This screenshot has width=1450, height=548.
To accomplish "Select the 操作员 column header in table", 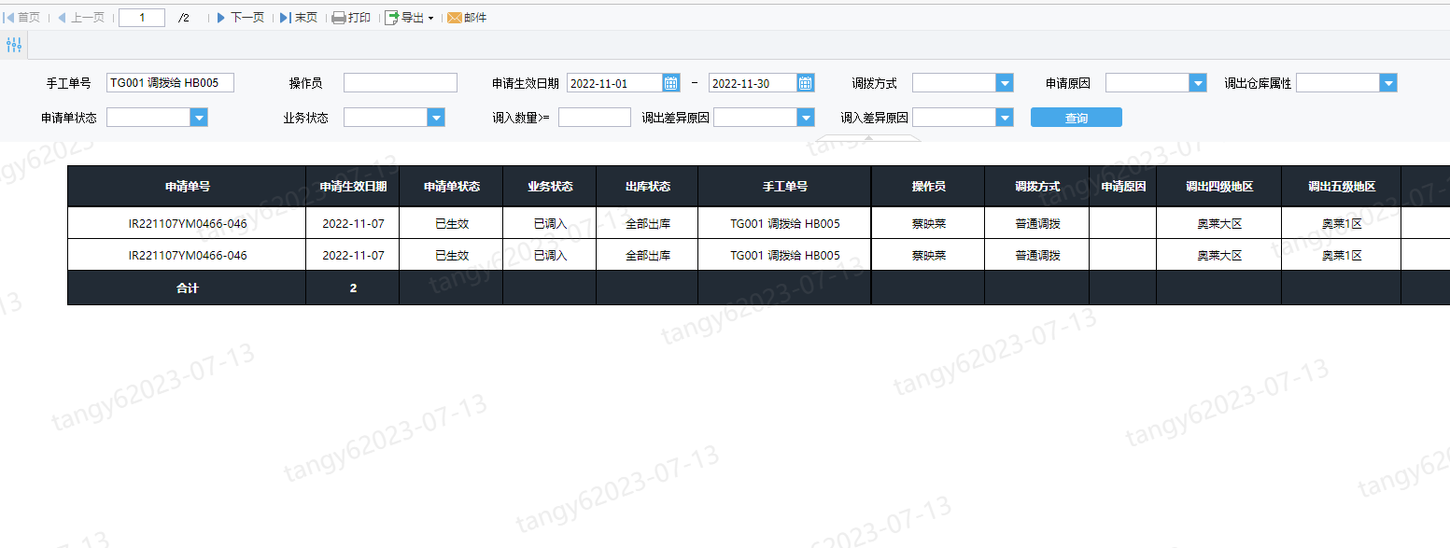I will pyautogui.click(x=928, y=186).
